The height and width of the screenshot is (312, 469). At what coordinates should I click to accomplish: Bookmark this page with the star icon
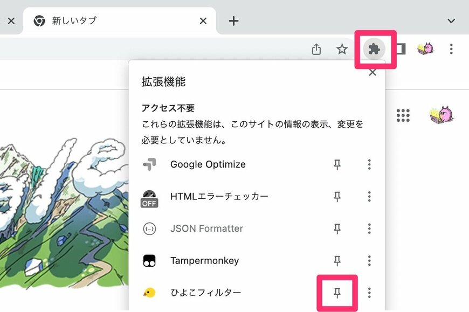pyautogui.click(x=342, y=49)
